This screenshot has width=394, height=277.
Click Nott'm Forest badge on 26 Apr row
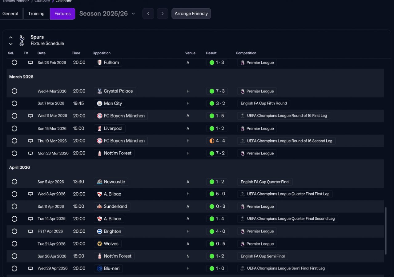coord(99,256)
